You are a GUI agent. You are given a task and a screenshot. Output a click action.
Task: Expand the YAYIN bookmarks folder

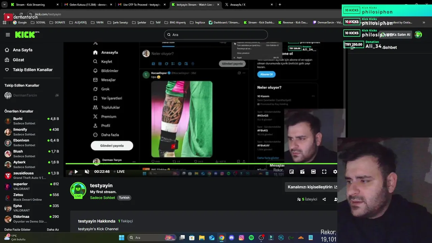(97, 23)
